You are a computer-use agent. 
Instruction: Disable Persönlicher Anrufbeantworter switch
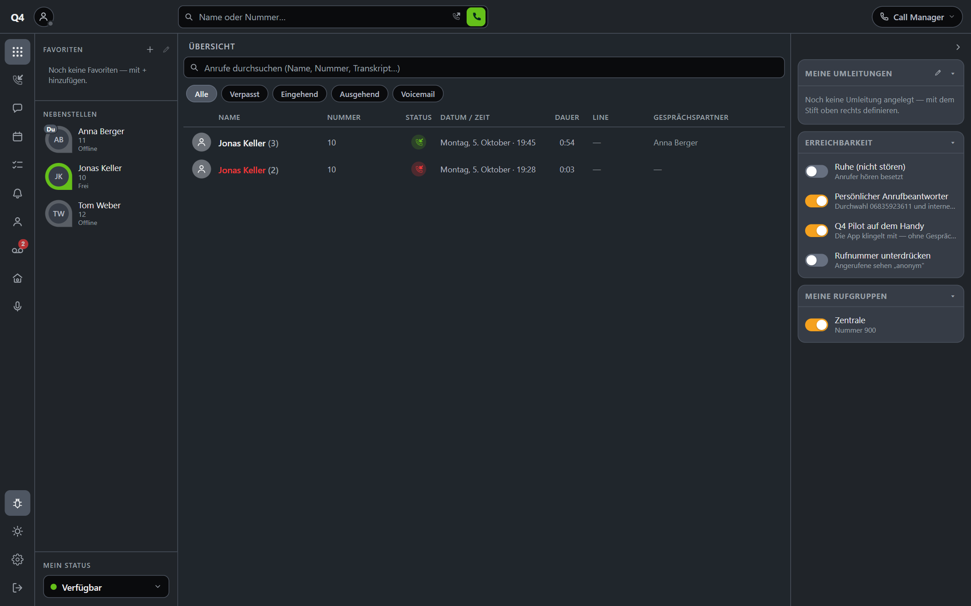pos(816,201)
